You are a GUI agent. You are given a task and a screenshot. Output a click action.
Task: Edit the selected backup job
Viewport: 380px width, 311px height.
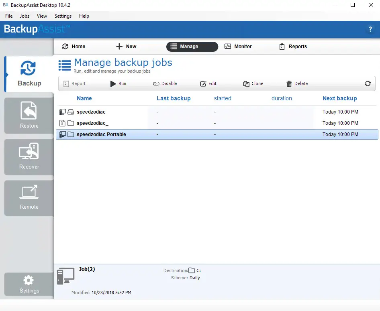208,83
